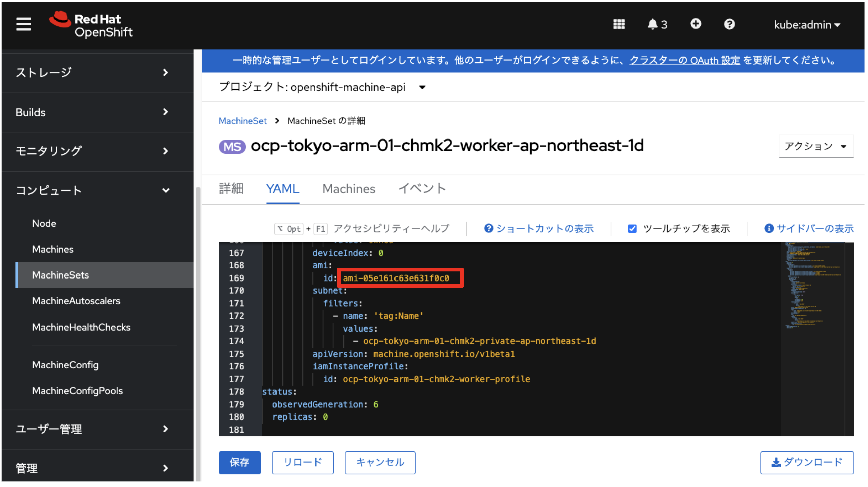Click the machine.openshift.io/v1beta1 apiVersion value

(444, 354)
